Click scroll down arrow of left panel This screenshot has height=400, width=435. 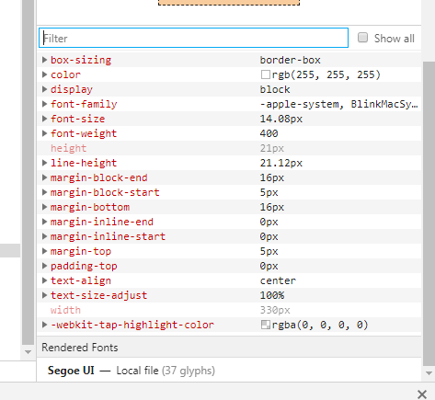pos(28,352)
